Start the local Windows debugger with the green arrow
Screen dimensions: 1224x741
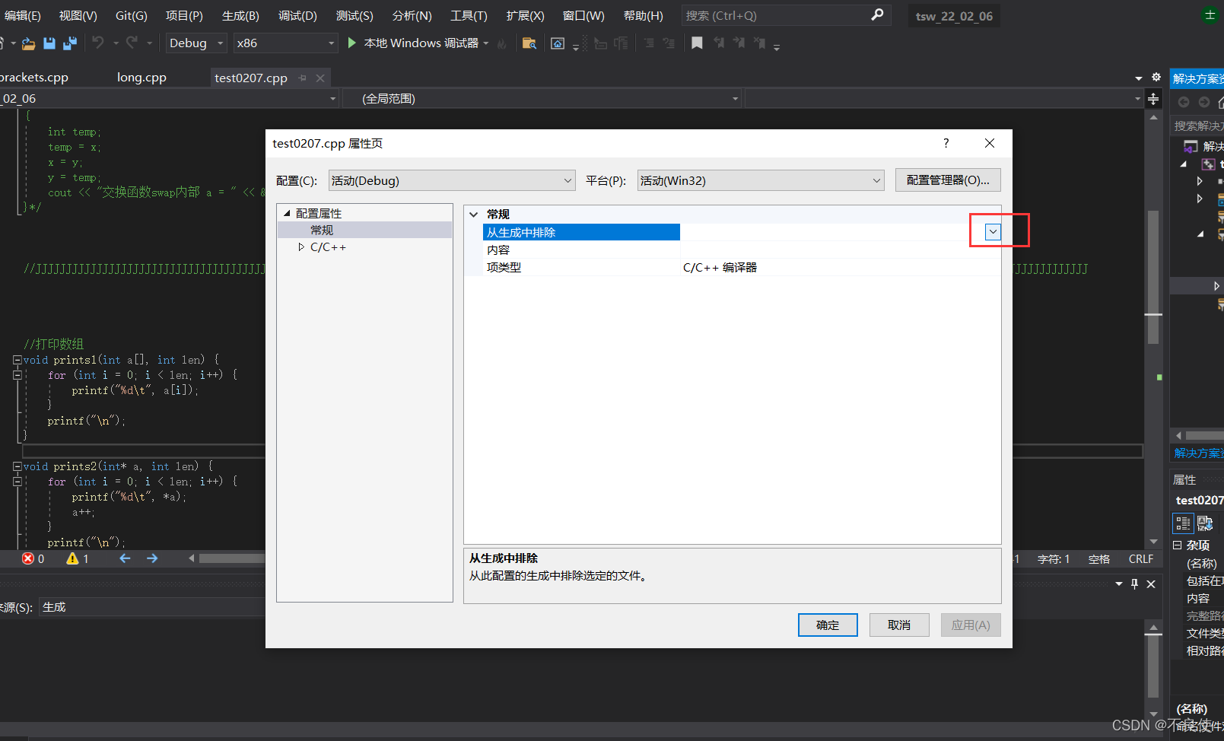pyautogui.click(x=352, y=43)
